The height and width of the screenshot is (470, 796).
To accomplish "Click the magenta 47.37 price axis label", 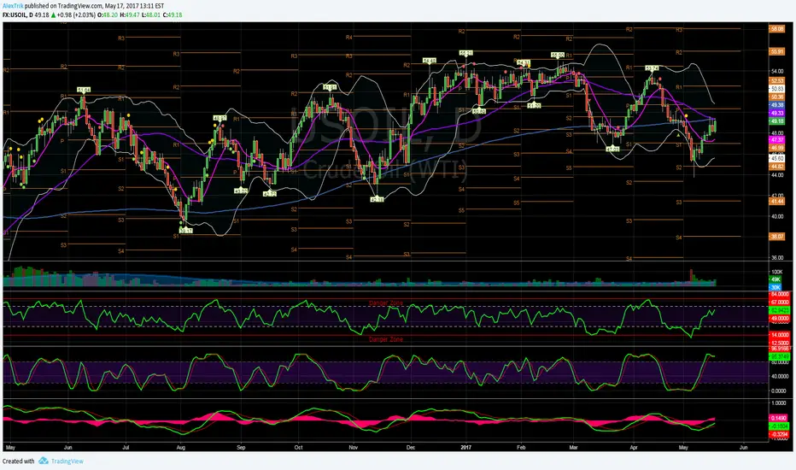I will (x=777, y=140).
